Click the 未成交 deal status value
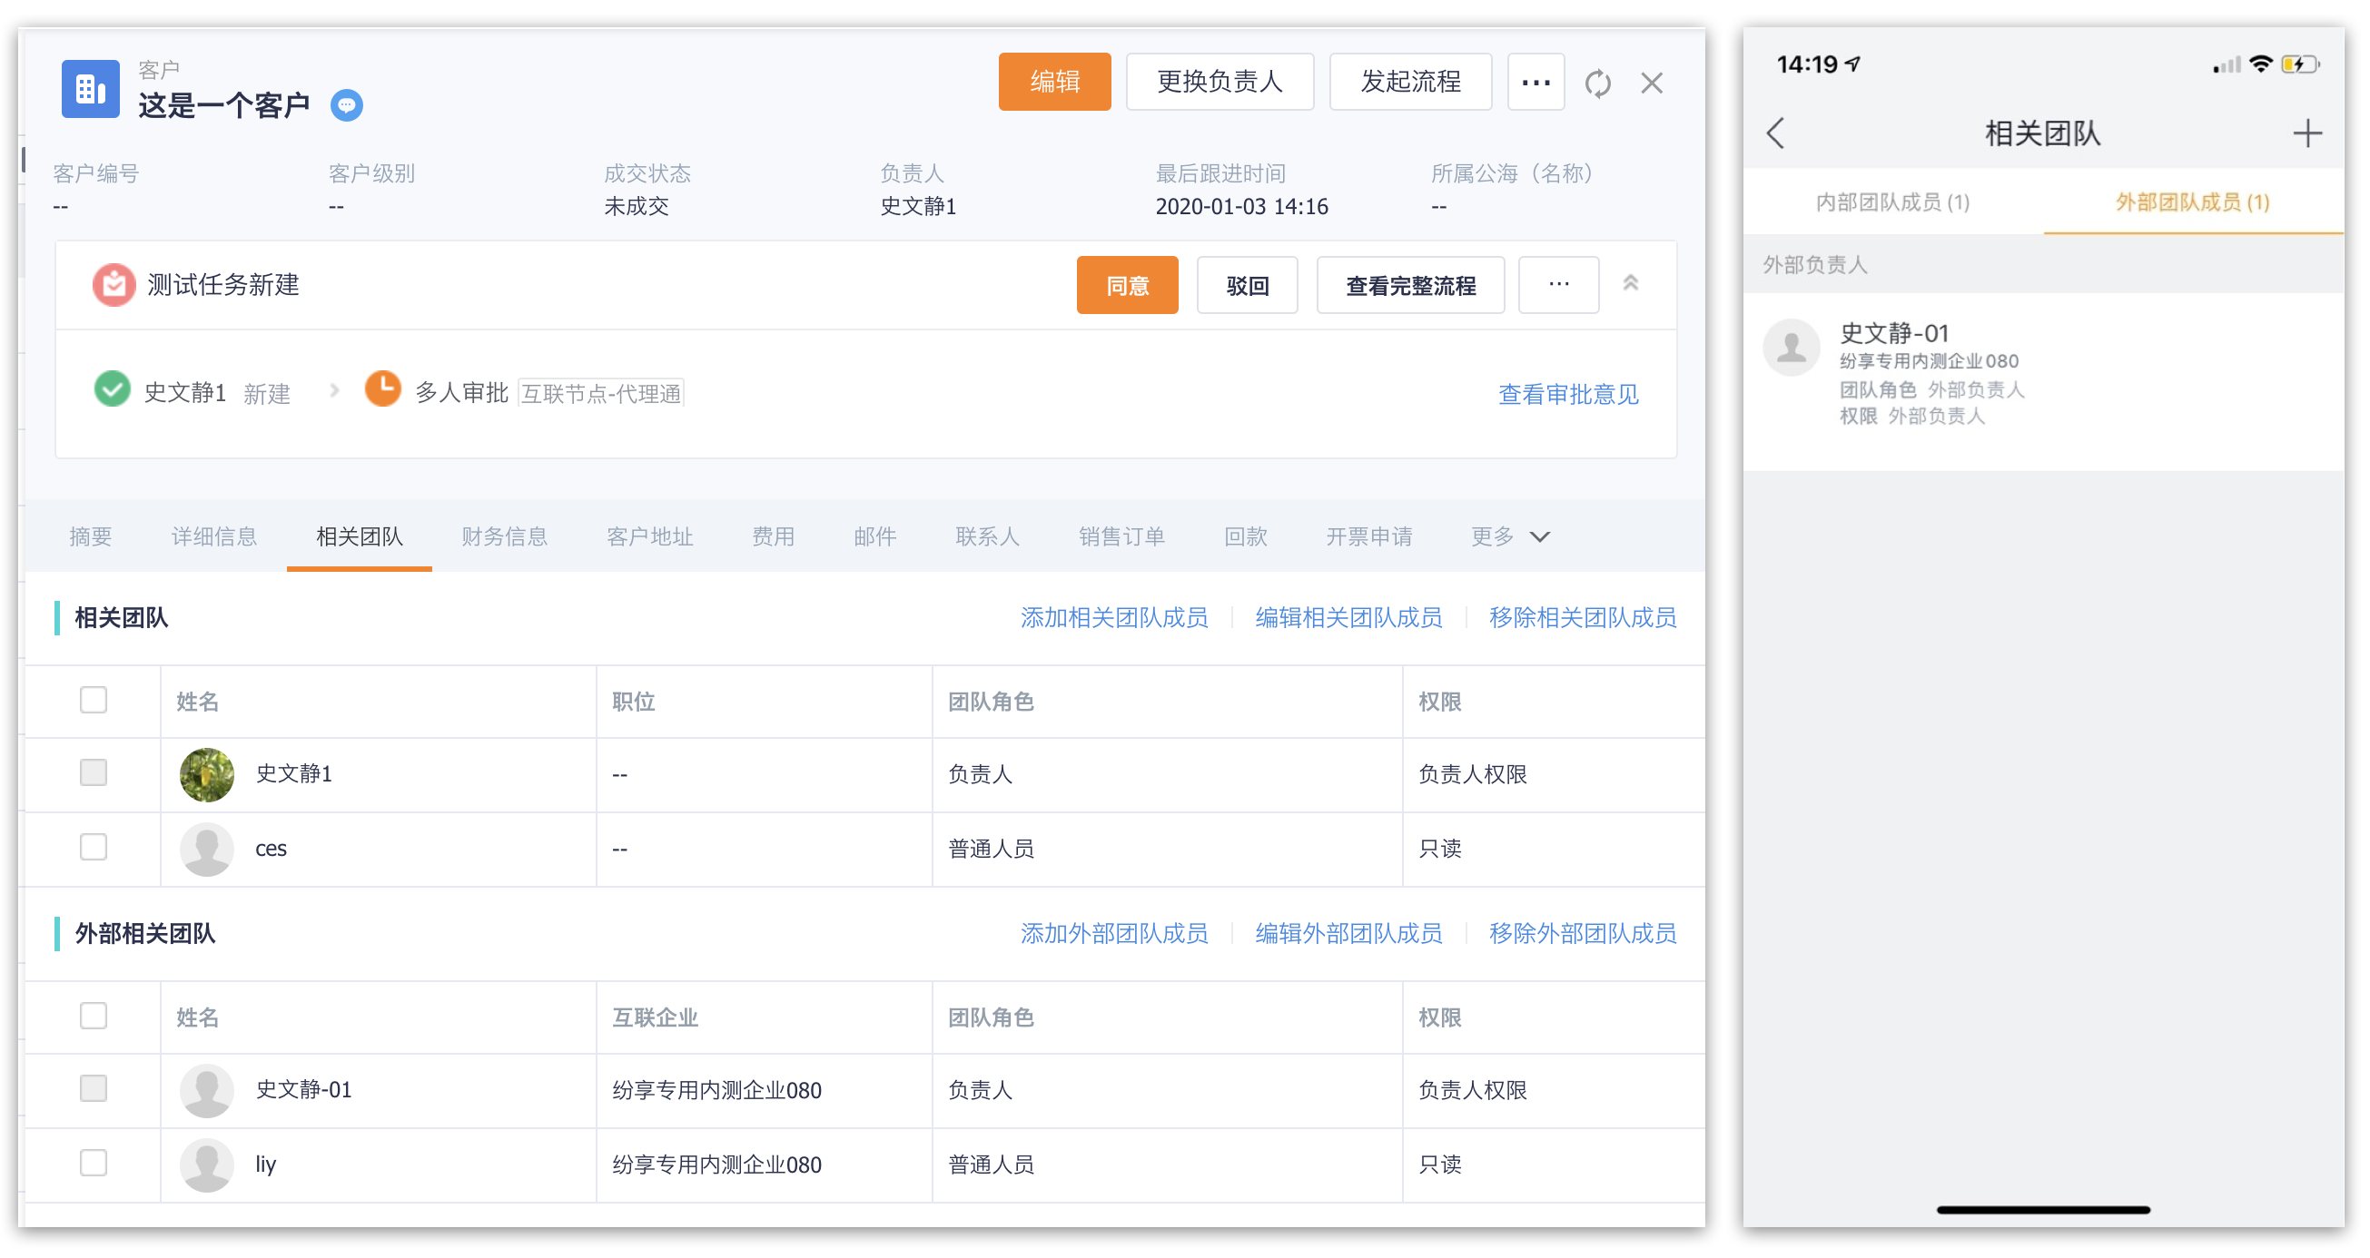This screenshot has height=1258, width=2370. tap(636, 207)
